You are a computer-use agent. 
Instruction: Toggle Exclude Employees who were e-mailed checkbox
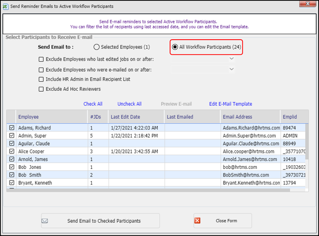click(x=41, y=70)
